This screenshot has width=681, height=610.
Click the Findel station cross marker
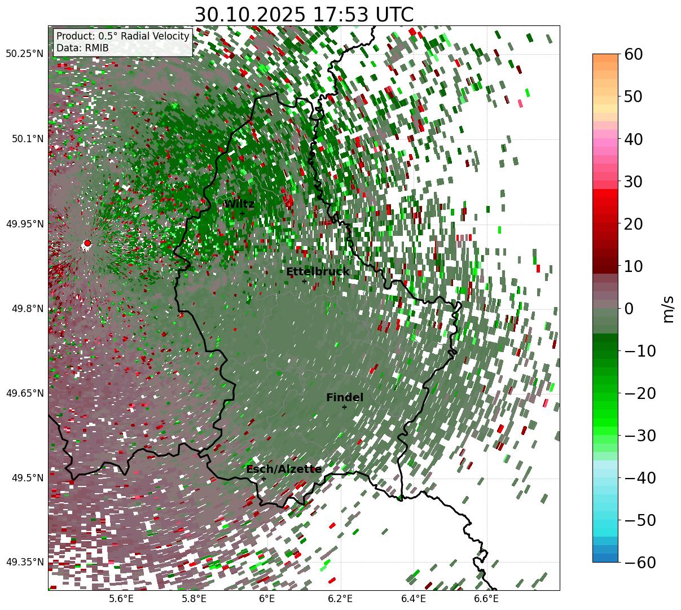pos(344,407)
